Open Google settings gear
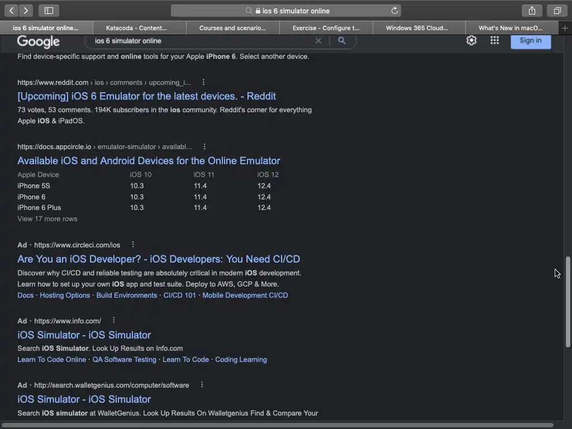 tap(471, 40)
